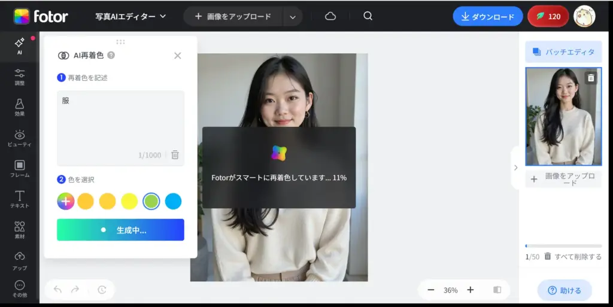This screenshot has height=307, width=613.
Task: Open the custom color picker swatch
Action: point(66,201)
